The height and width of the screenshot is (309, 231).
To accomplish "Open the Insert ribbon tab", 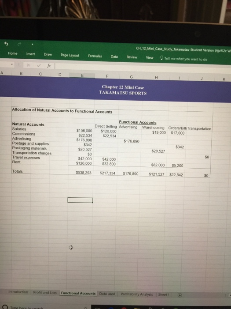I will (x=30, y=54).
